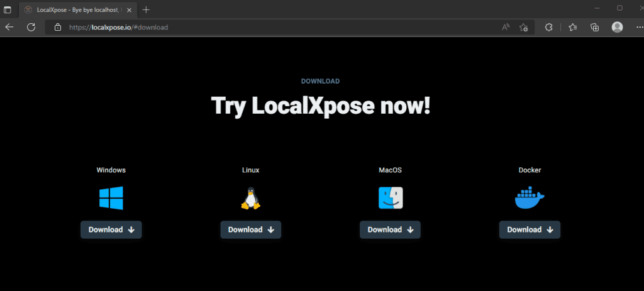Click the Linux label text
The width and height of the screenshot is (644, 291).
(250, 170)
